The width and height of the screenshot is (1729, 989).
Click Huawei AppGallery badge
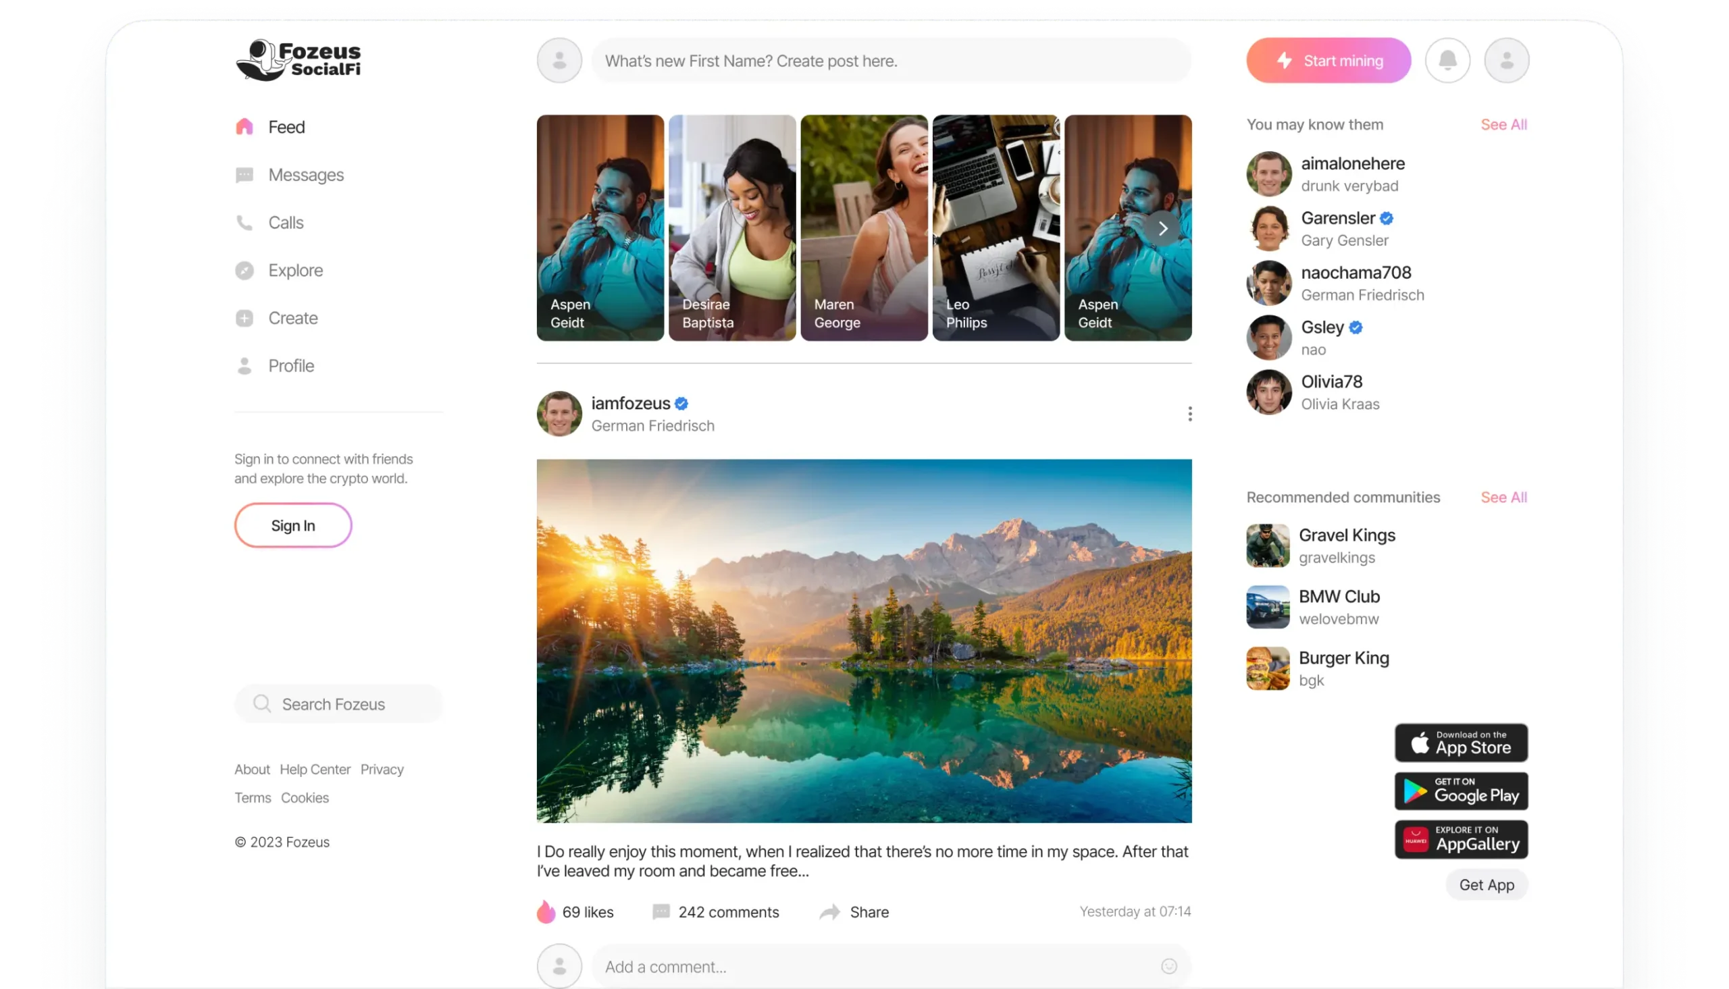[x=1461, y=840]
